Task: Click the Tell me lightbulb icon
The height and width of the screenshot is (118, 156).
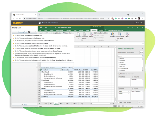Action: click(106, 30)
